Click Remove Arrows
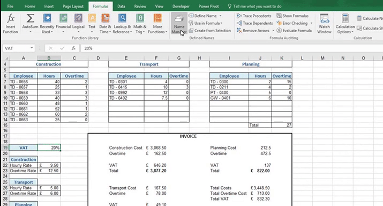This screenshot has width=383, height=206. [253, 31]
